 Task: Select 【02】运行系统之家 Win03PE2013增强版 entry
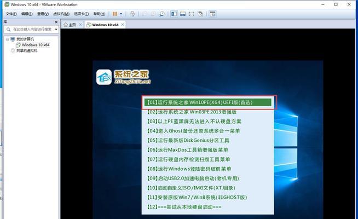(192, 112)
